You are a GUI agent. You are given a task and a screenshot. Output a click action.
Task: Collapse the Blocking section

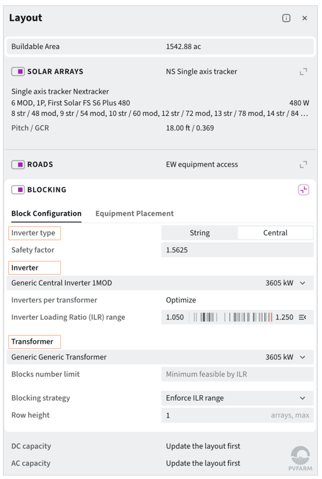pyautogui.click(x=303, y=189)
